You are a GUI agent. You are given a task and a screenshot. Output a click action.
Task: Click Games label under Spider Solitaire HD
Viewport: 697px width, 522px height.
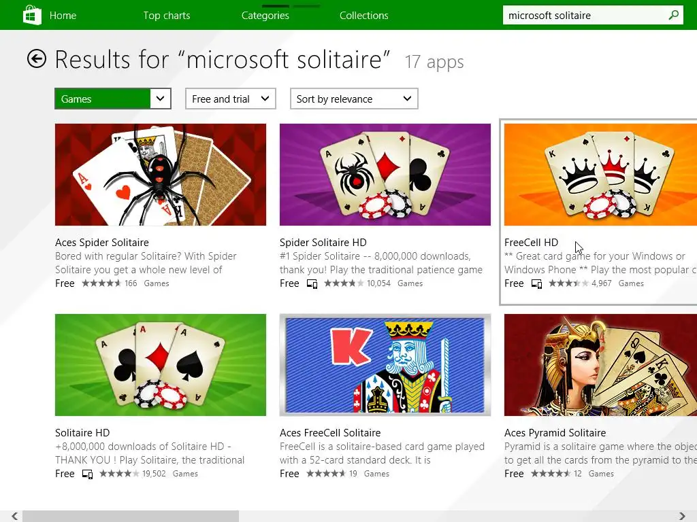[x=410, y=283]
